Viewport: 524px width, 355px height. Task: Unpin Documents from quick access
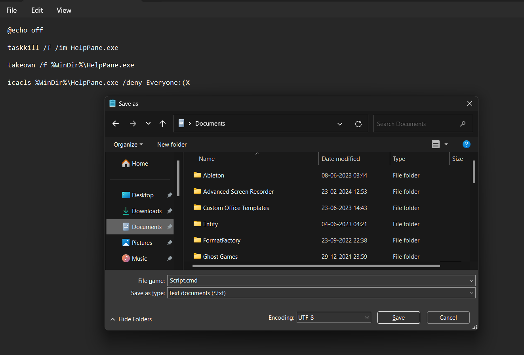click(170, 227)
